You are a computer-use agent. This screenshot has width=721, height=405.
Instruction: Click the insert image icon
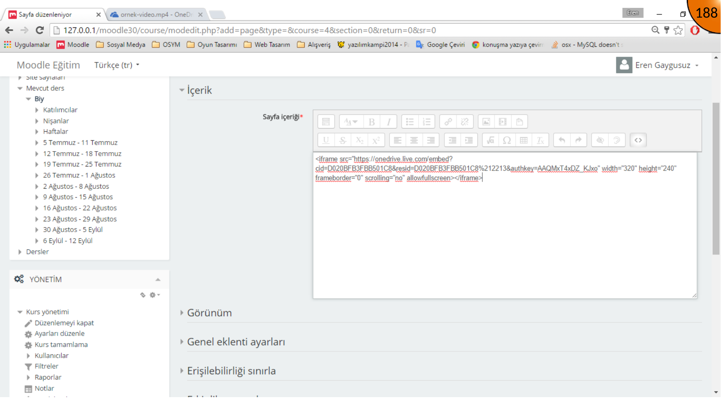[x=486, y=122]
